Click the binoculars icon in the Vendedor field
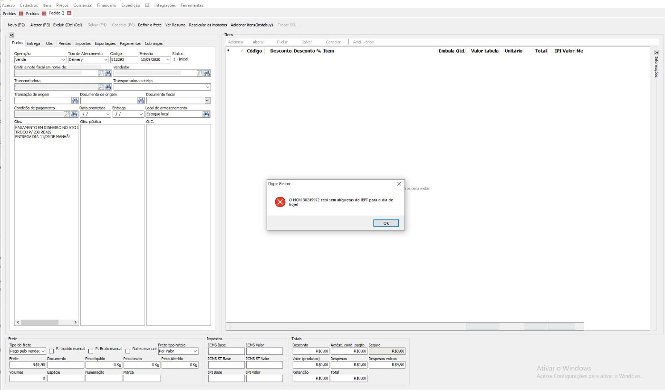The width and height of the screenshot is (665, 390). (207, 73)
